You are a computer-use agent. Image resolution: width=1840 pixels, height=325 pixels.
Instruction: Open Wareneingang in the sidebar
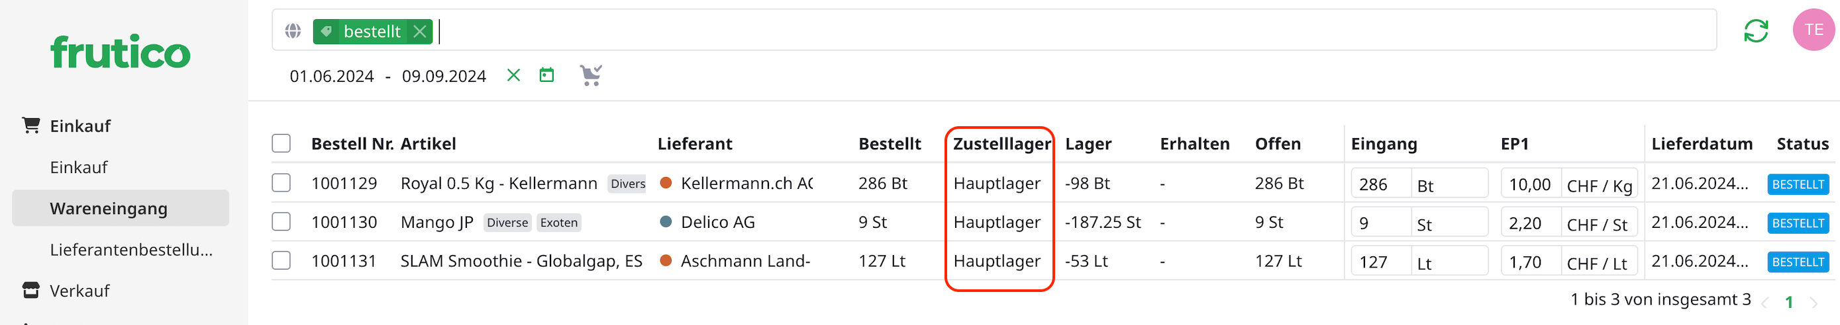click(x=109, y=208)
